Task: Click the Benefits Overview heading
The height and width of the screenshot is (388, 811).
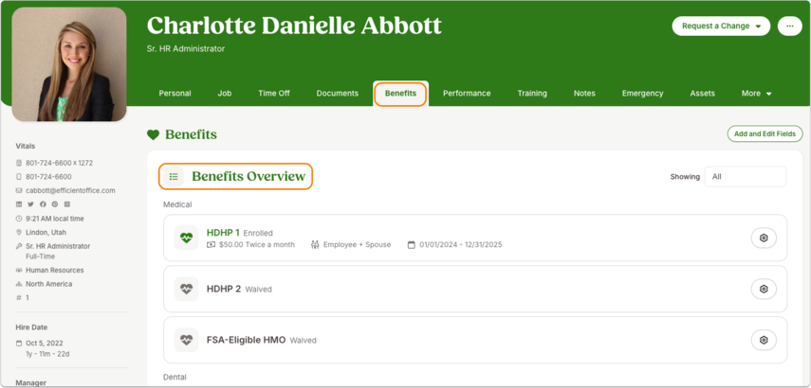Action: [x=249, y=176]
